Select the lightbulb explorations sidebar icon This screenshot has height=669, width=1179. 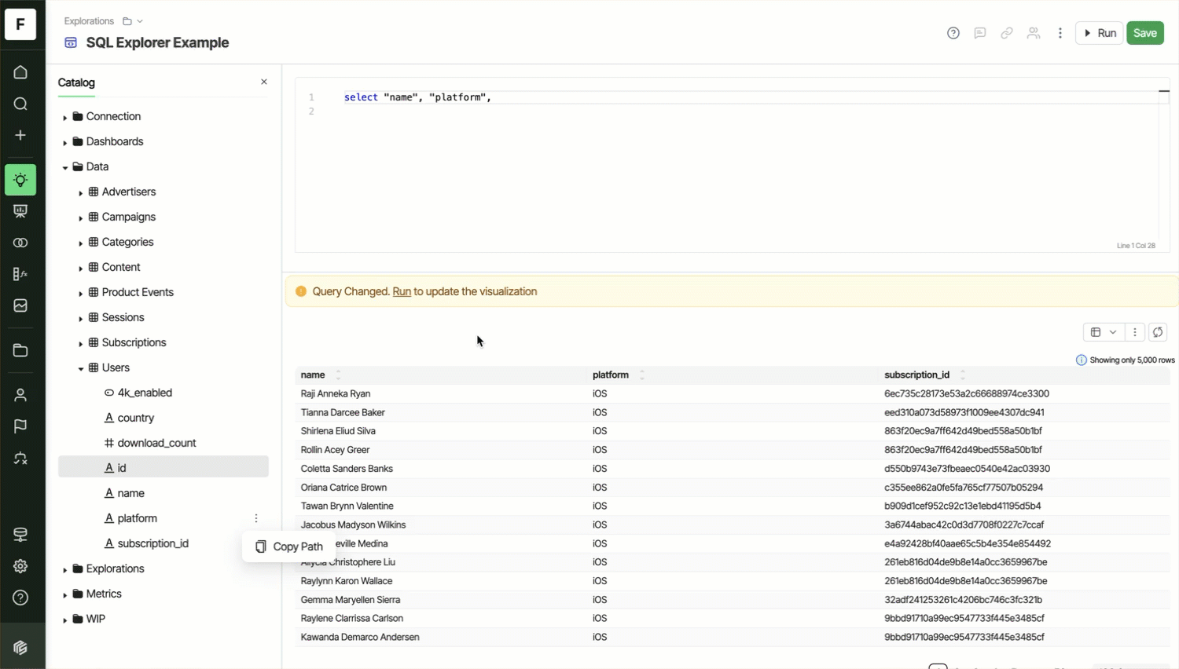(20, 180)
